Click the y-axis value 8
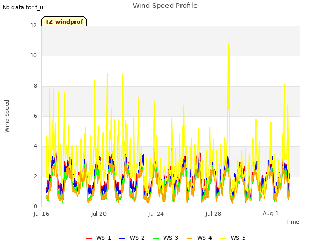 pos(35,86)
